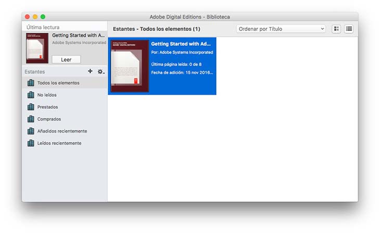
Task: Show Leídos recientemente shelf
Action: tap(65, 143)
